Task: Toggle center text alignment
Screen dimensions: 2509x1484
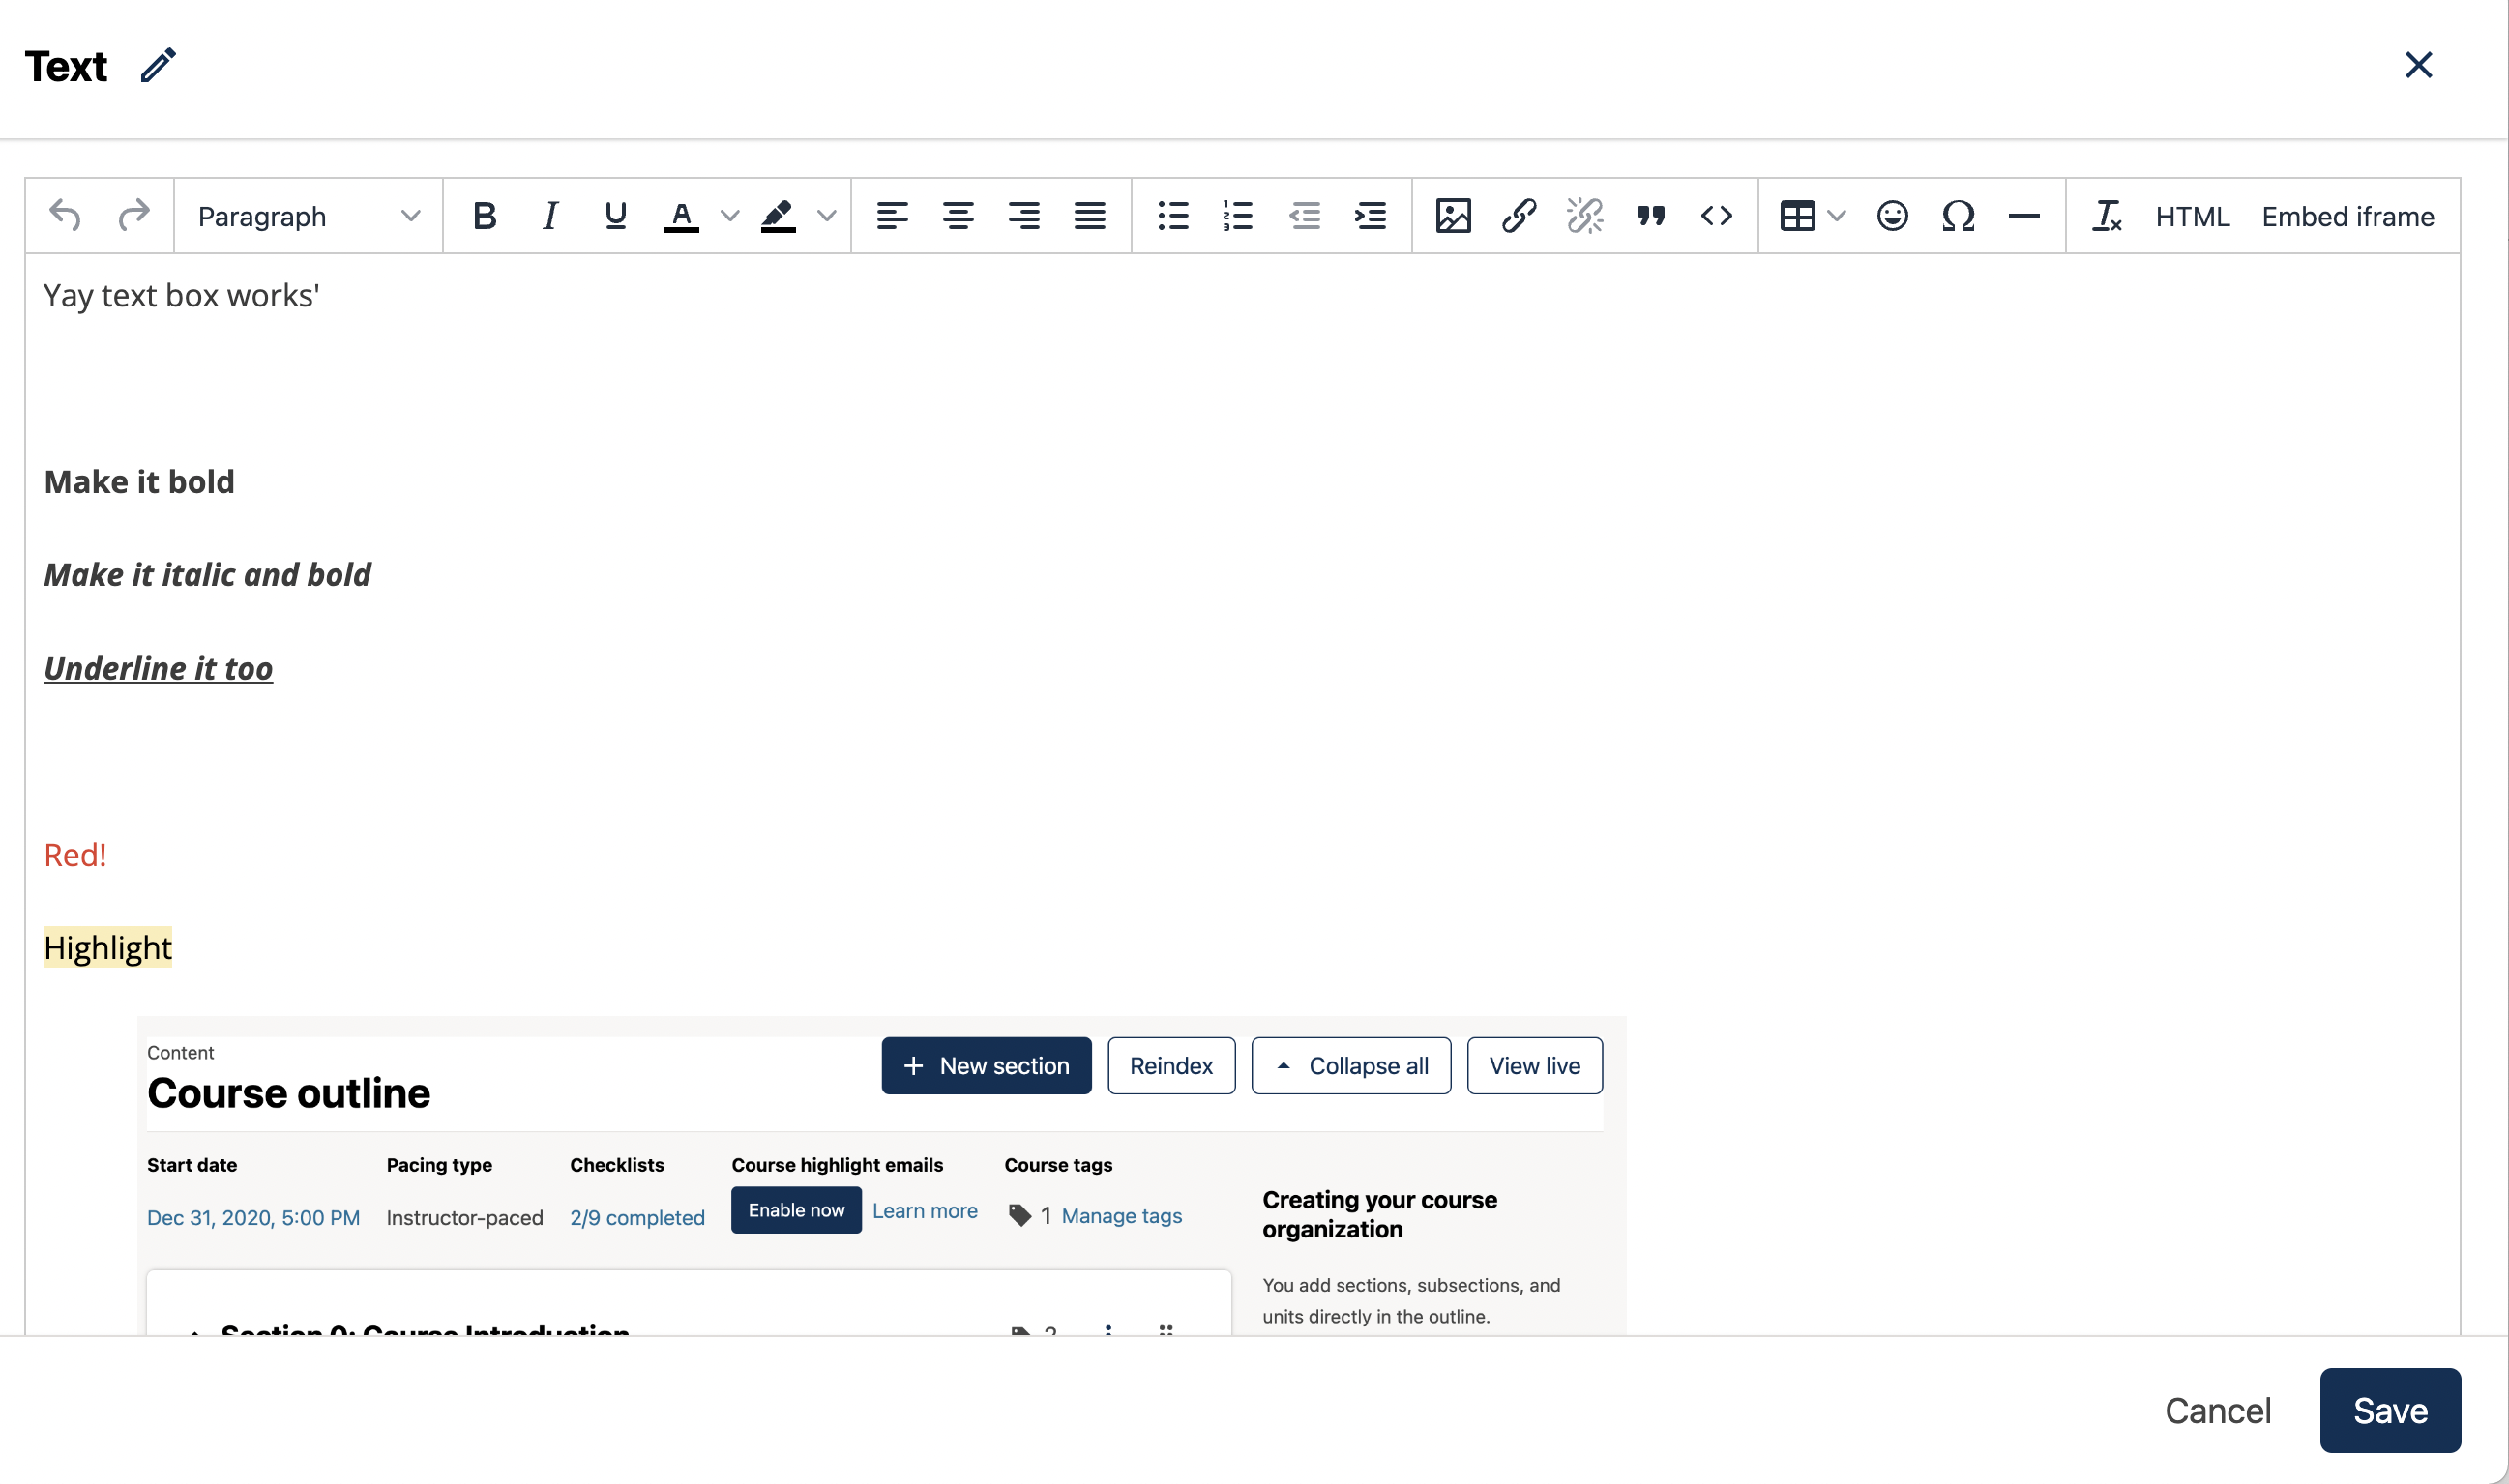Action: pyautogui.click(x=959, y=216)
